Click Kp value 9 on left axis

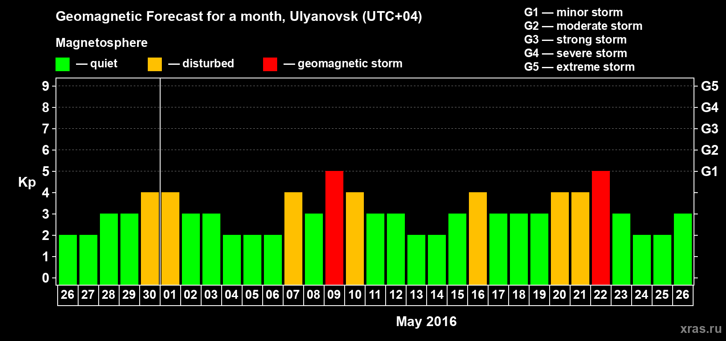click(x=46, y=86)
